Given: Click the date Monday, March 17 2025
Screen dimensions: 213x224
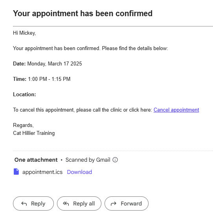Looking at the screenshot, I should pos(55,63).
